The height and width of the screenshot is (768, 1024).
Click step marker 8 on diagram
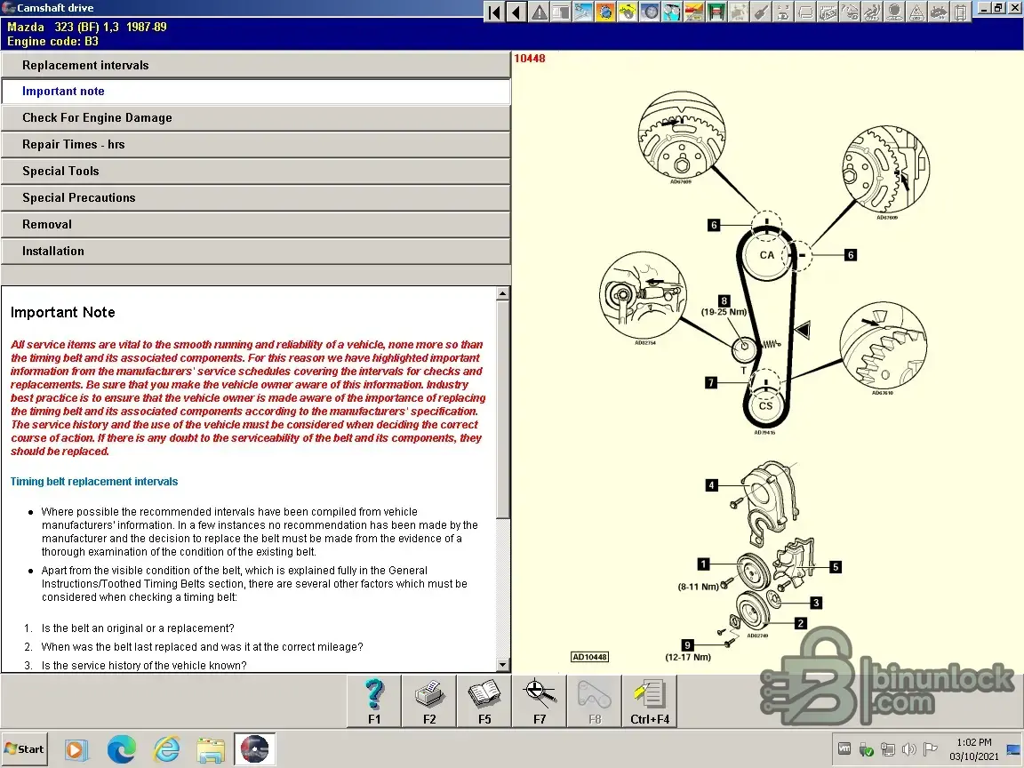pos(724,300)
